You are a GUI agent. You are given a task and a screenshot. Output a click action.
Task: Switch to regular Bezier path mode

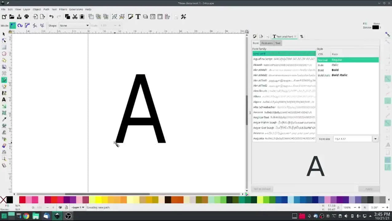(13, 25)
